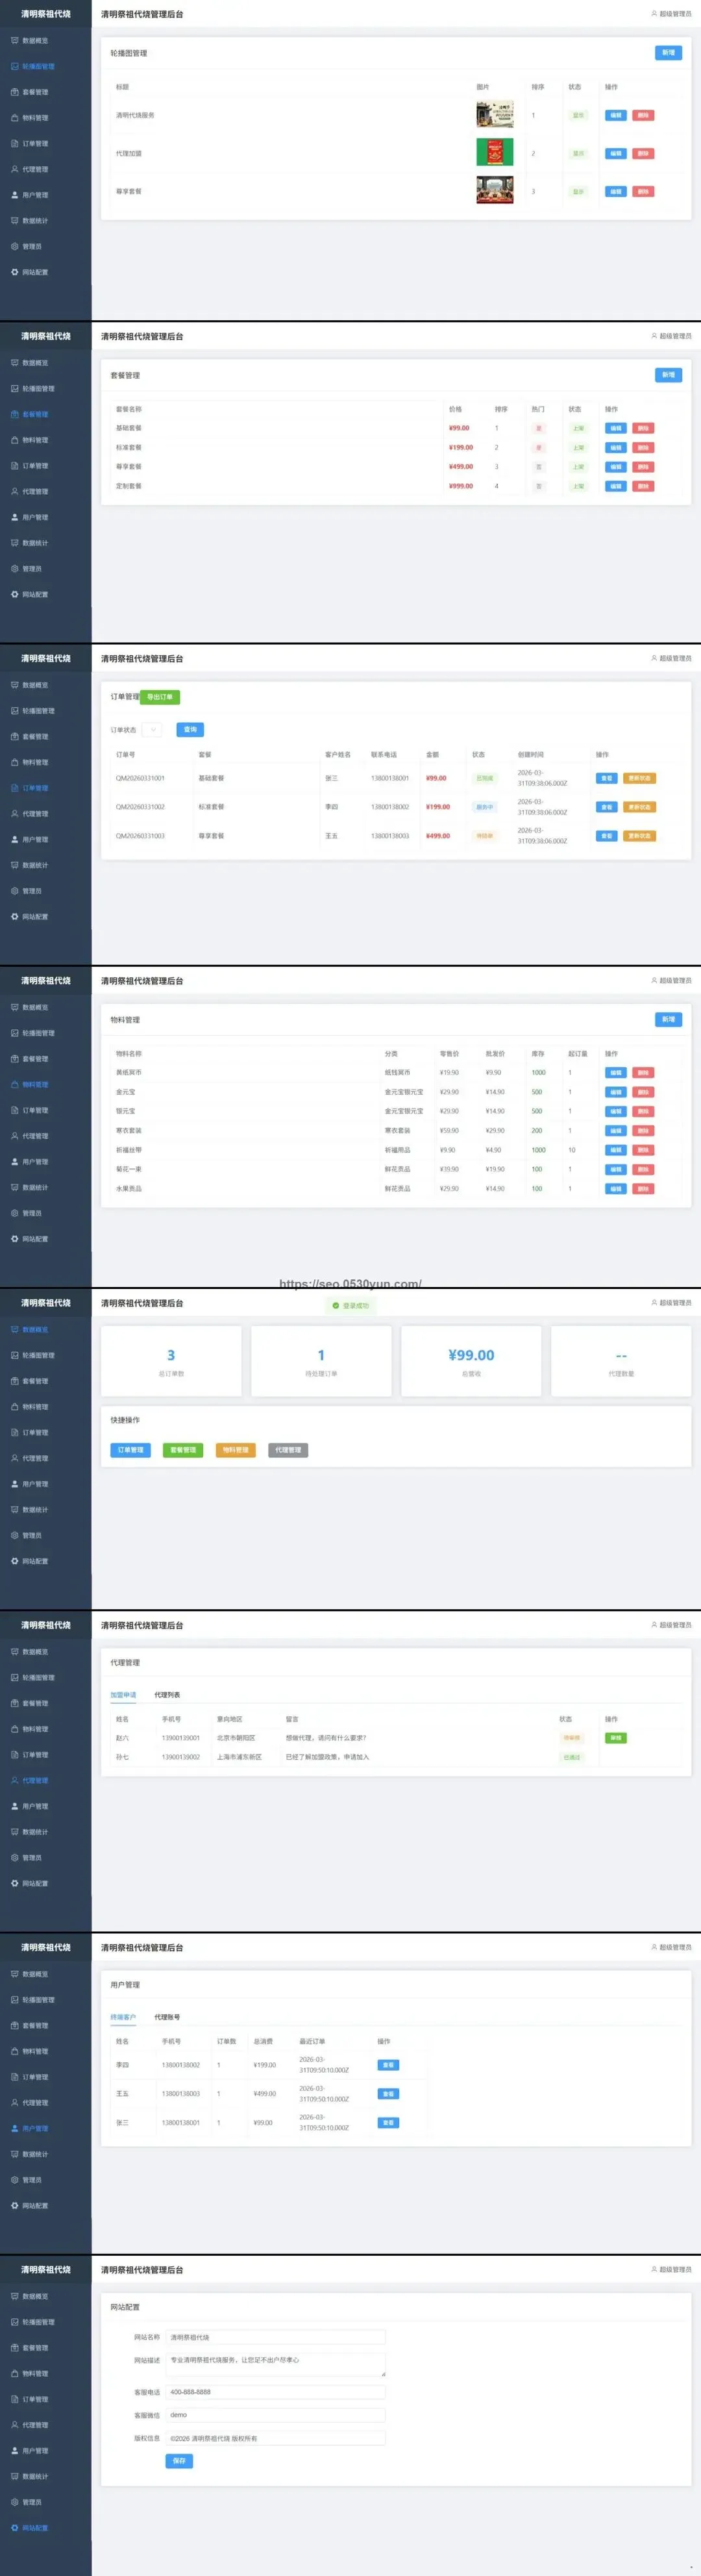Image resolution: width=701 pixels, height=2576 pixels.
Task: Click the gray 代理管理 quick action button
Action: click(x=288, y=1450)
